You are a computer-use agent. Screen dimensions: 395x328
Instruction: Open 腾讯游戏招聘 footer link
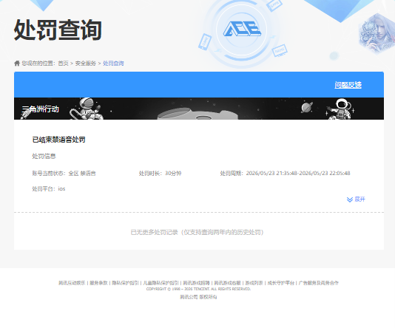click(x=196, y=283)
